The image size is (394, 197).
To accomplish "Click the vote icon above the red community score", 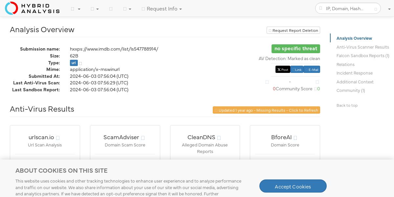I will [267, 82].
